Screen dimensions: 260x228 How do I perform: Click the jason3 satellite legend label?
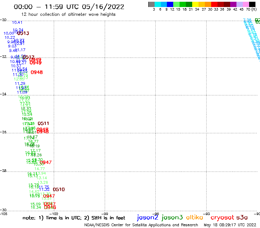click(x=172, y=217)
